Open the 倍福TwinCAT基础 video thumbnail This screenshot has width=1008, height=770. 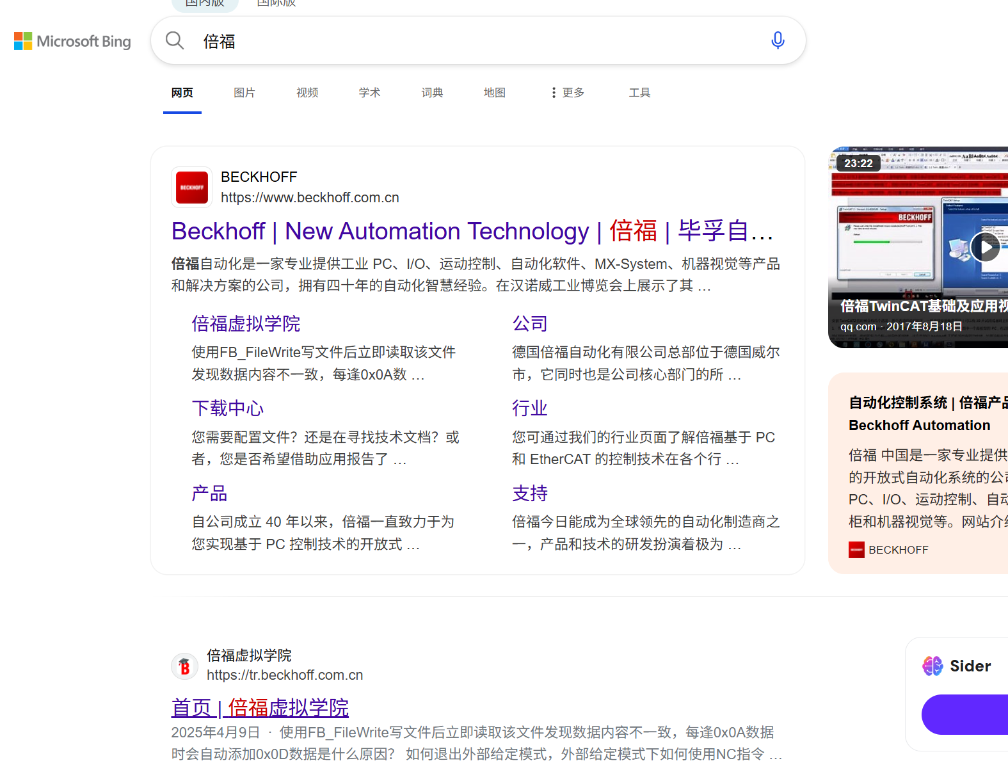click(918, 248)
